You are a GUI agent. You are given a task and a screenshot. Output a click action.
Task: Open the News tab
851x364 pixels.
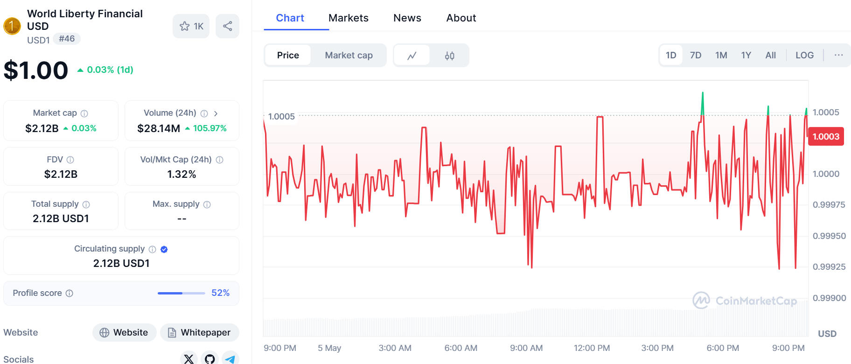tap(407, 18)
